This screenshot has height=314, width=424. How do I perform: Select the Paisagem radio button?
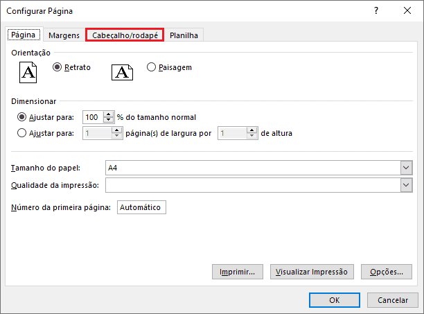point(151,67)
